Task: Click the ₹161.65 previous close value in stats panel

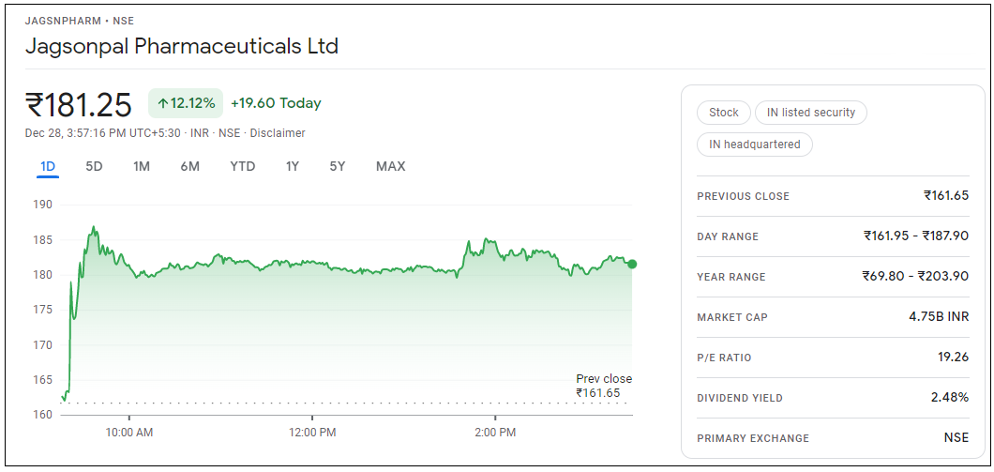Action: (x=946, y=195)
